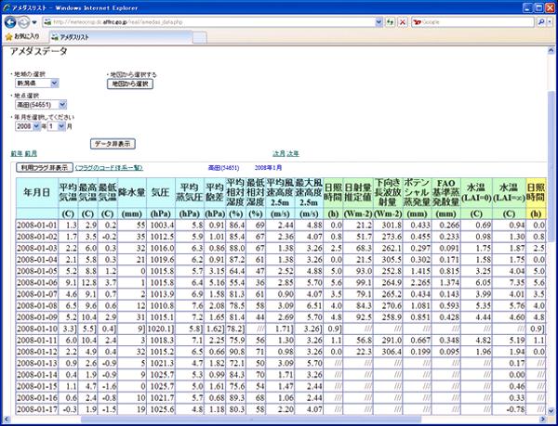558x426 pixels.
Task: Click the 高田(54651) label above the table
Action: click(x=223, y=168)
